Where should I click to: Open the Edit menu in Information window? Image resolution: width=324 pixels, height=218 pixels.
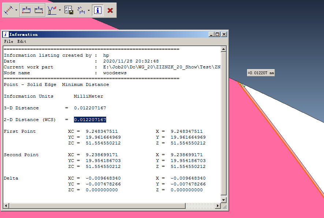22,42
